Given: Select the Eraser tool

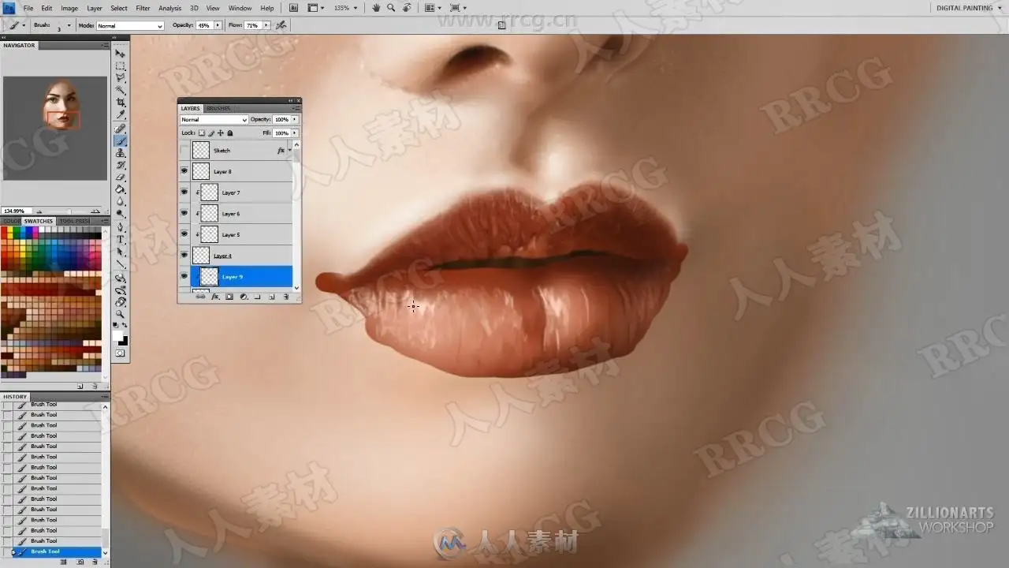Looking at the screenshot, I should pyautogui.click(x=121, y=177).
